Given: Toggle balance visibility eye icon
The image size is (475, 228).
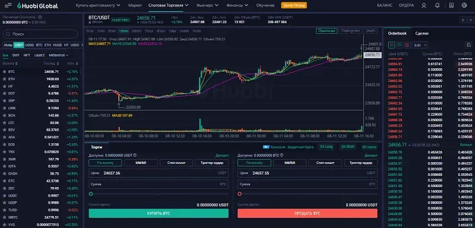Looking at the screenshot, I should 40,17.
